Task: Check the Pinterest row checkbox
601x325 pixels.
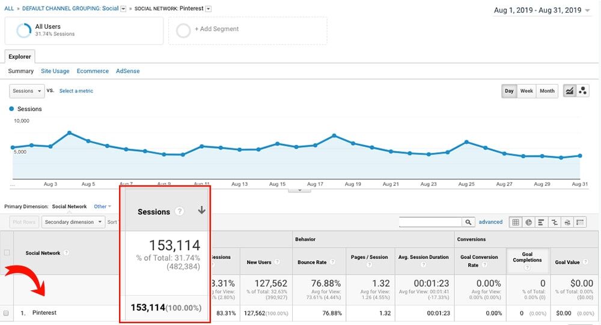Action: tap(7, 313)
